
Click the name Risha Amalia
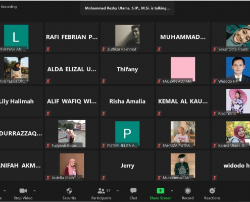127,102
